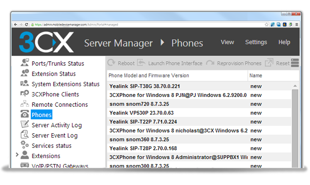The image size is (310, 185).
Task: Click the Services status gears icon
Action: click(25, 144)
